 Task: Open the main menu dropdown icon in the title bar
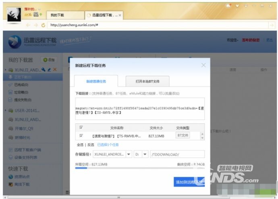(246, 6)
